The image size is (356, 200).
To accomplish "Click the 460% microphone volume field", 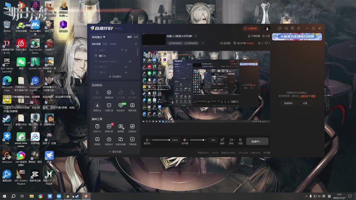I will 175,140.
